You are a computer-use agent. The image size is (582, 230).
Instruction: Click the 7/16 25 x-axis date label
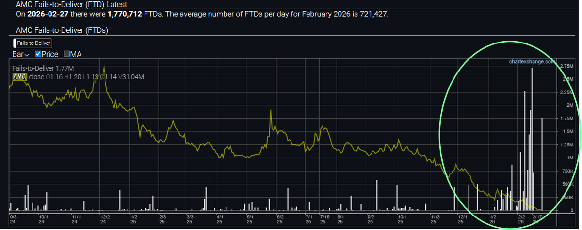click(x=325, y=220)
